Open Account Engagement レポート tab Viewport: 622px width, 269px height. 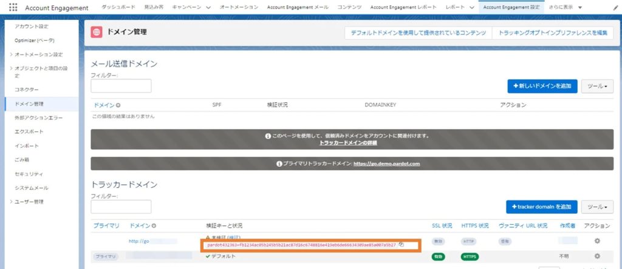coord(403,7)
